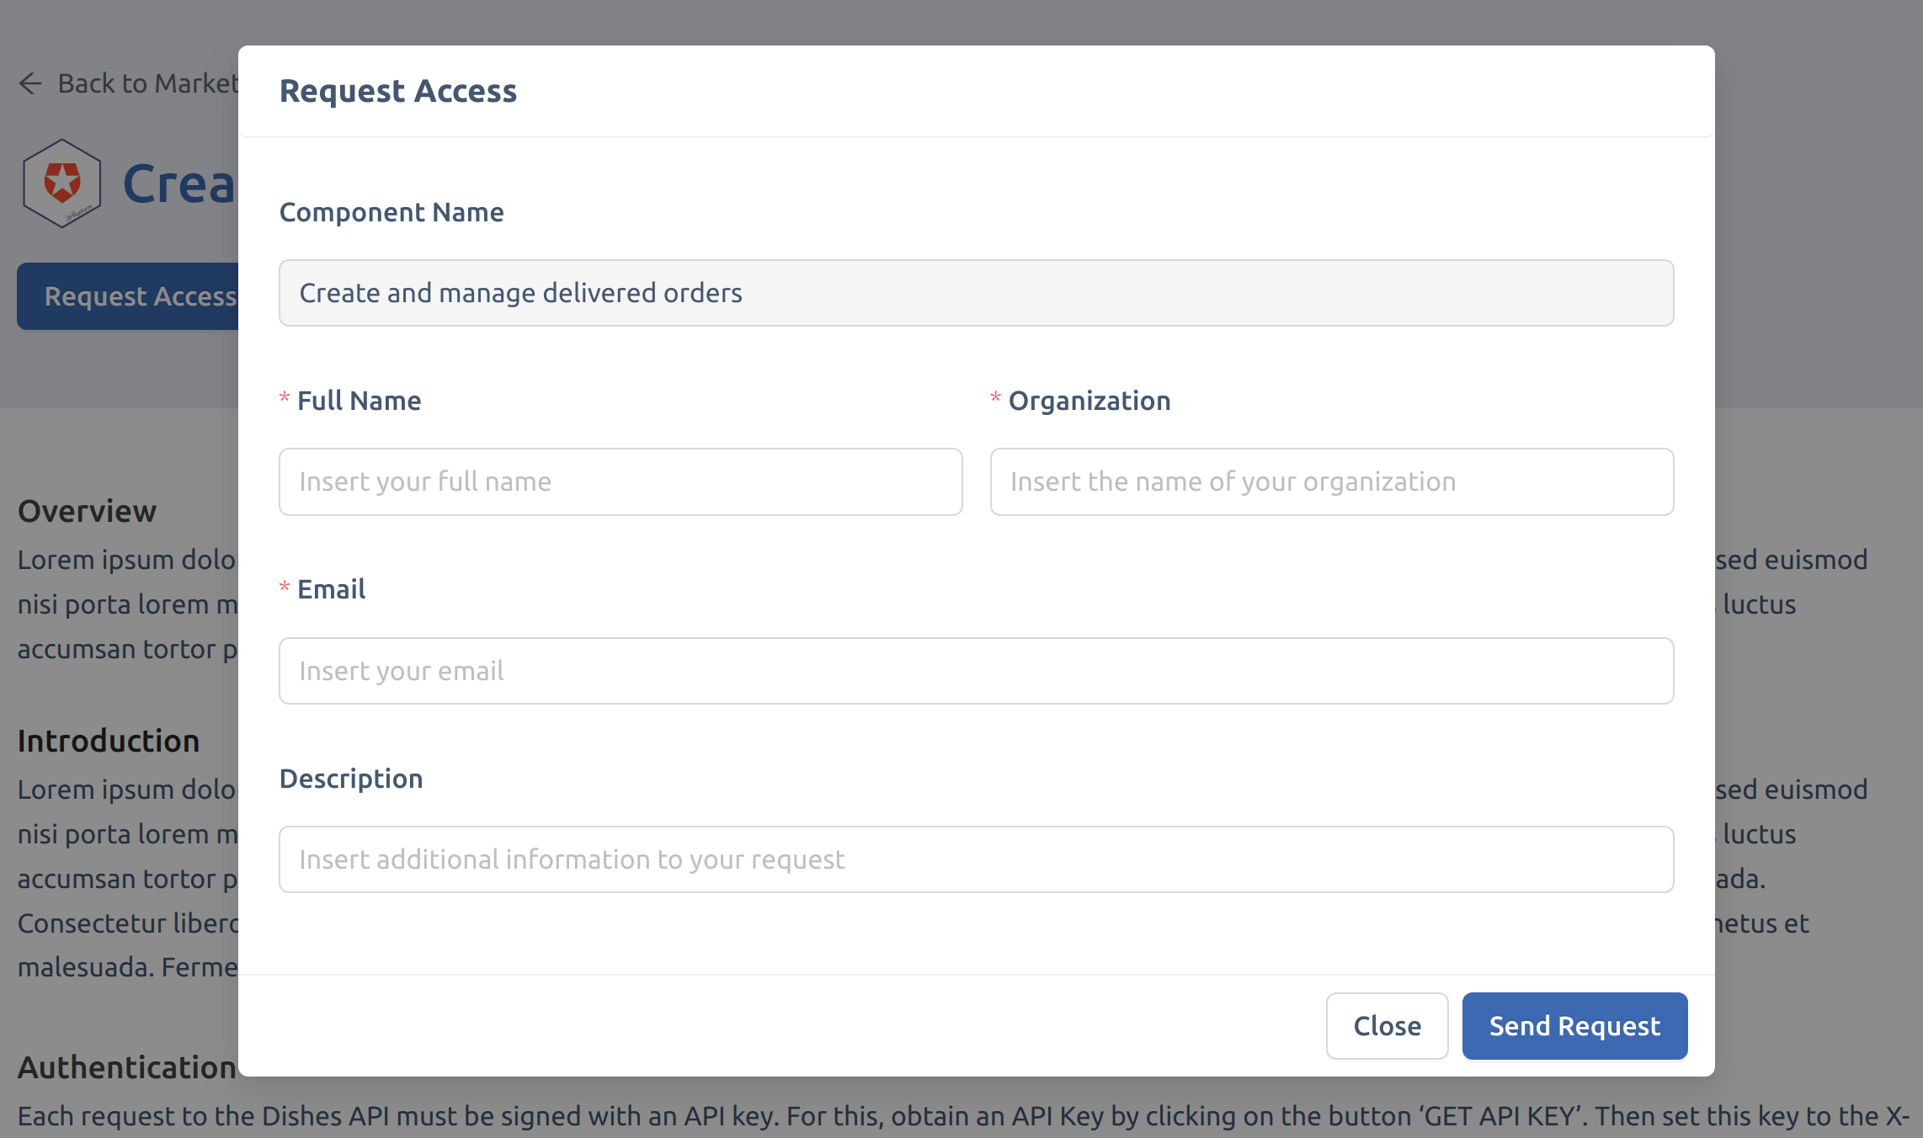Click the Authentication section heading
This screenshot has width=1923, height=1138.
click(x=126, y=1067)
